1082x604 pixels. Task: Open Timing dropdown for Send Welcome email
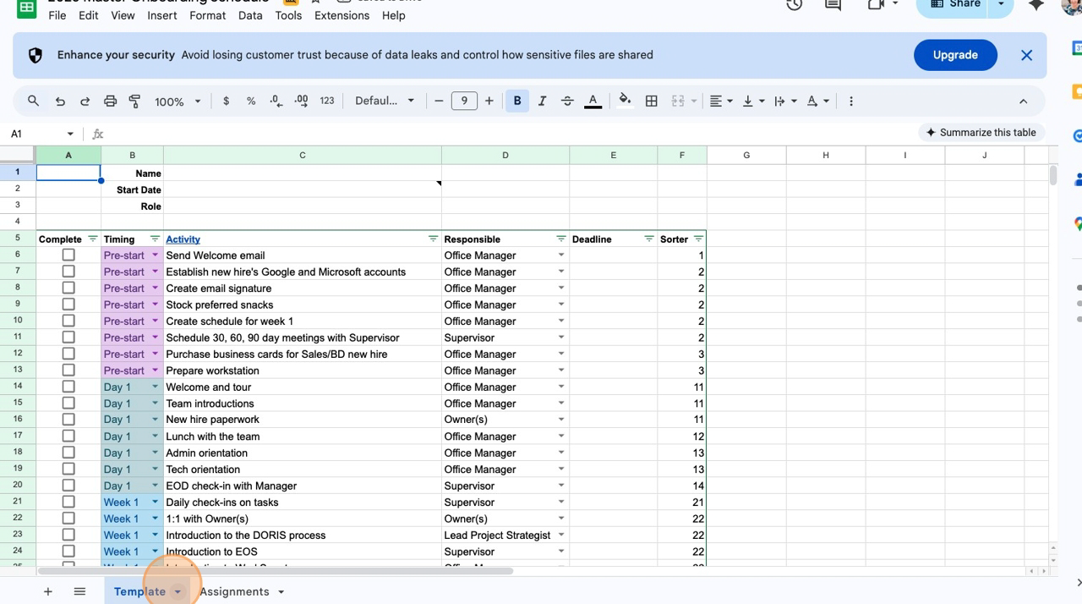(x=155, y=255)
